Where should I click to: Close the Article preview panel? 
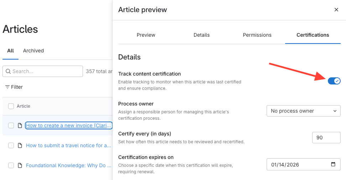(336, 10)
